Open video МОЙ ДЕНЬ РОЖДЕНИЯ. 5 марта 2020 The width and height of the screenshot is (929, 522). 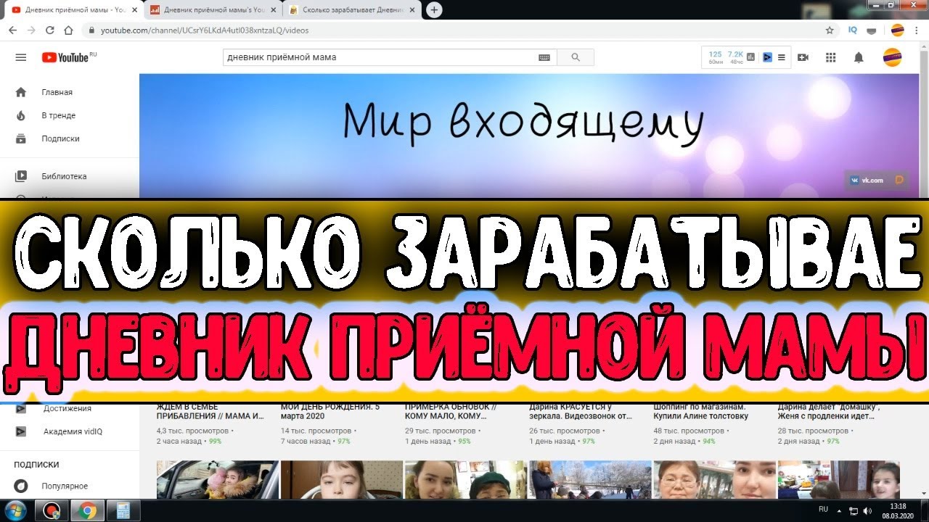(x=330, y=412)
